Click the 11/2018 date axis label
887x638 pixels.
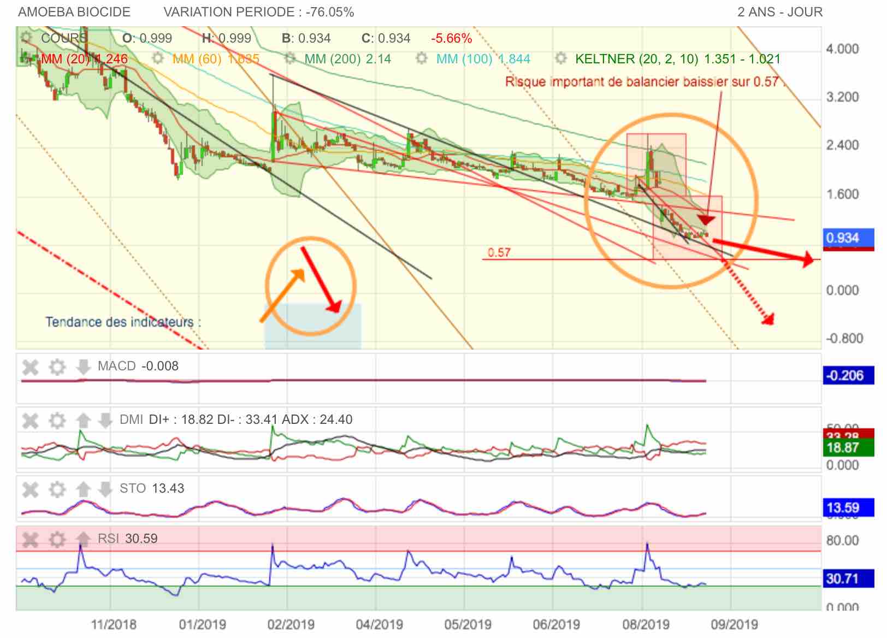(x=113, y=624)
